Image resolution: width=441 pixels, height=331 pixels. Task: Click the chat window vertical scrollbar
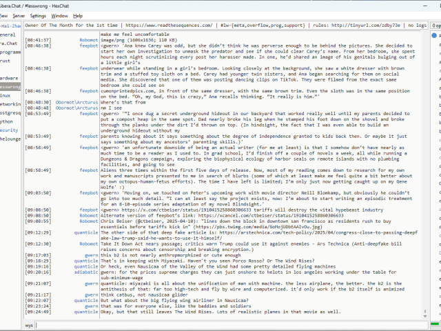coord(426,172)
